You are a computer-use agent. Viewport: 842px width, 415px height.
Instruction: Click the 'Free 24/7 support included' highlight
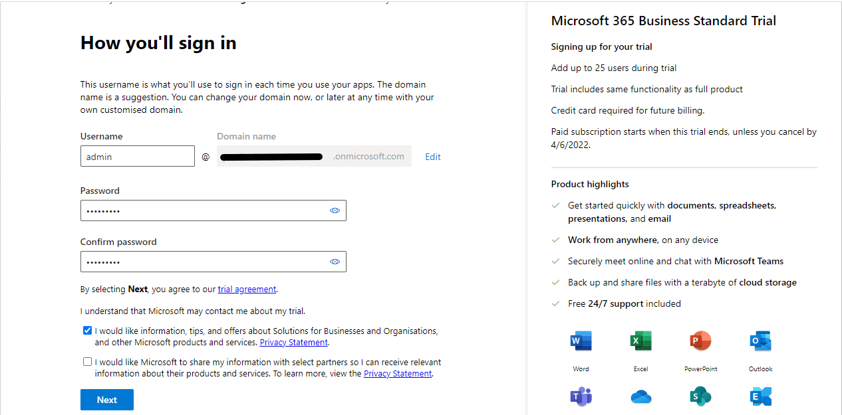pos(625,303)
